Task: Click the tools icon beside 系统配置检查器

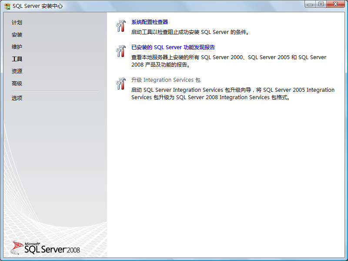Action: click(x=121, y=26)
